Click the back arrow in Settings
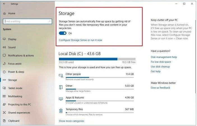The width and height of the screenshot is (197, 126). click(x=4, y=4)
